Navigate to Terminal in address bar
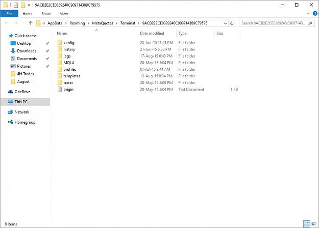 click(x=128, y=23)
